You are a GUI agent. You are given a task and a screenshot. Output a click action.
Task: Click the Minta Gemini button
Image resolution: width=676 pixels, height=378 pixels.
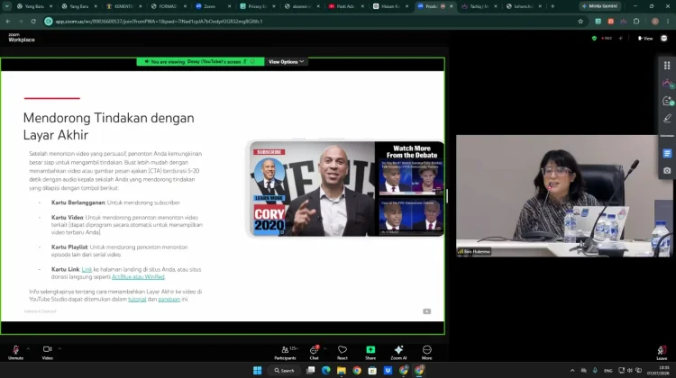[600, 6]
